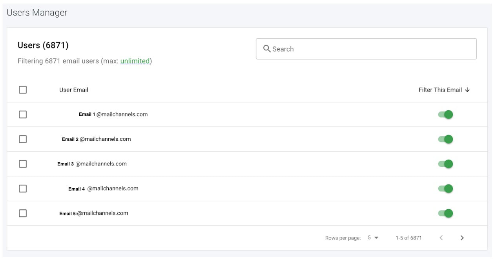Check the box for Email 3 row

tap(23, 164)
